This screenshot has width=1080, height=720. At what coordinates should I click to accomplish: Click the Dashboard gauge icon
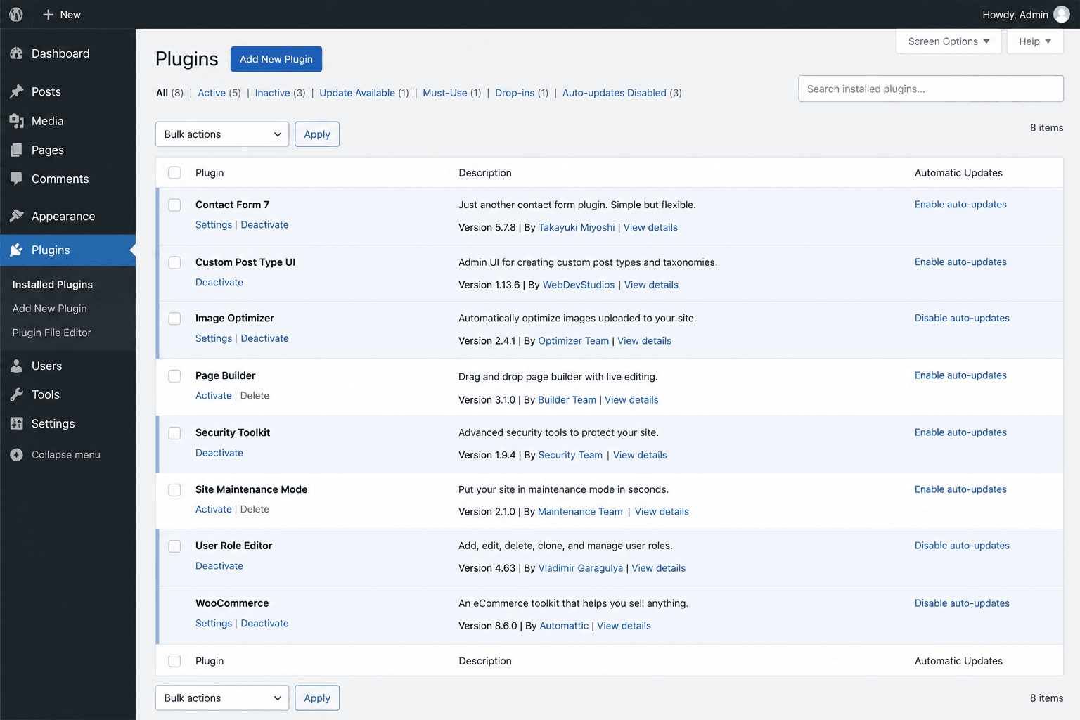click(17, 53)
